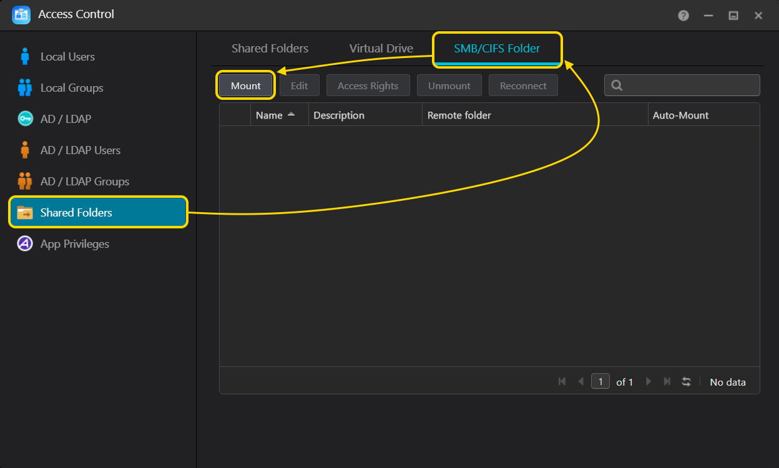Viewport: 779px width, 468px height.
Task: Click the refresh icon in pagination bar
Action: coord(687,382)
